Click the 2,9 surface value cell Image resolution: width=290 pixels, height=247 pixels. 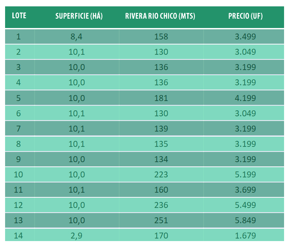76,235
